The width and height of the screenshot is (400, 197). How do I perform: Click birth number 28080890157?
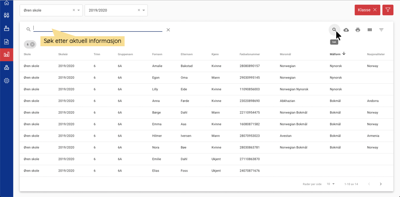click(x=250, y=66)
